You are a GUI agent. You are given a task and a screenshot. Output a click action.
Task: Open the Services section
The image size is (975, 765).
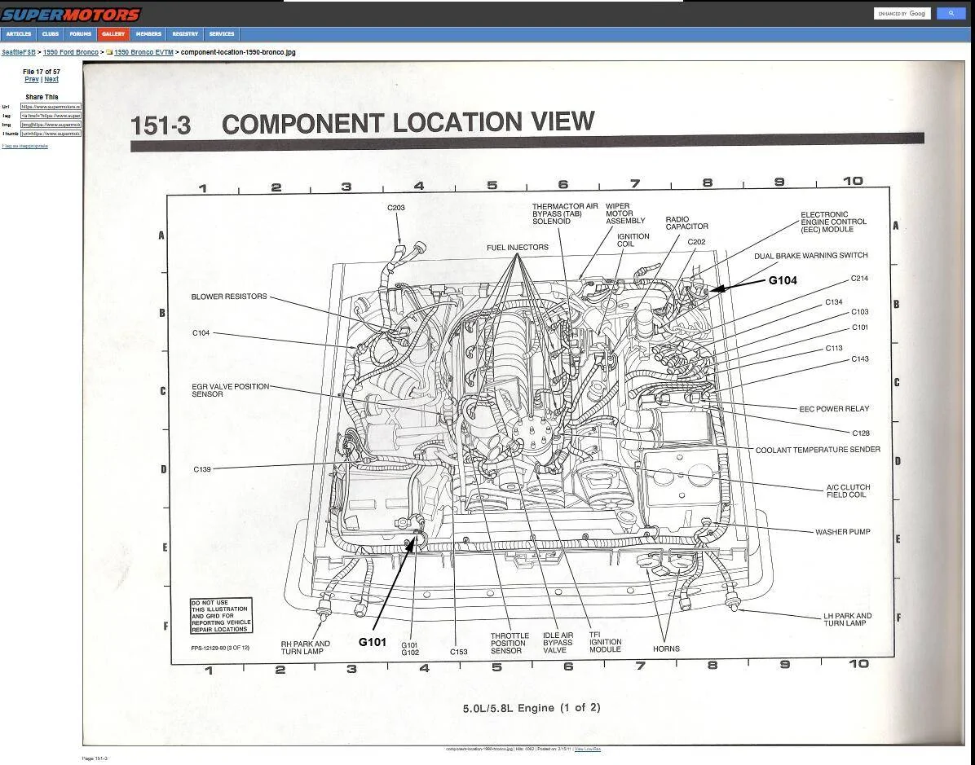pos(221,33)
